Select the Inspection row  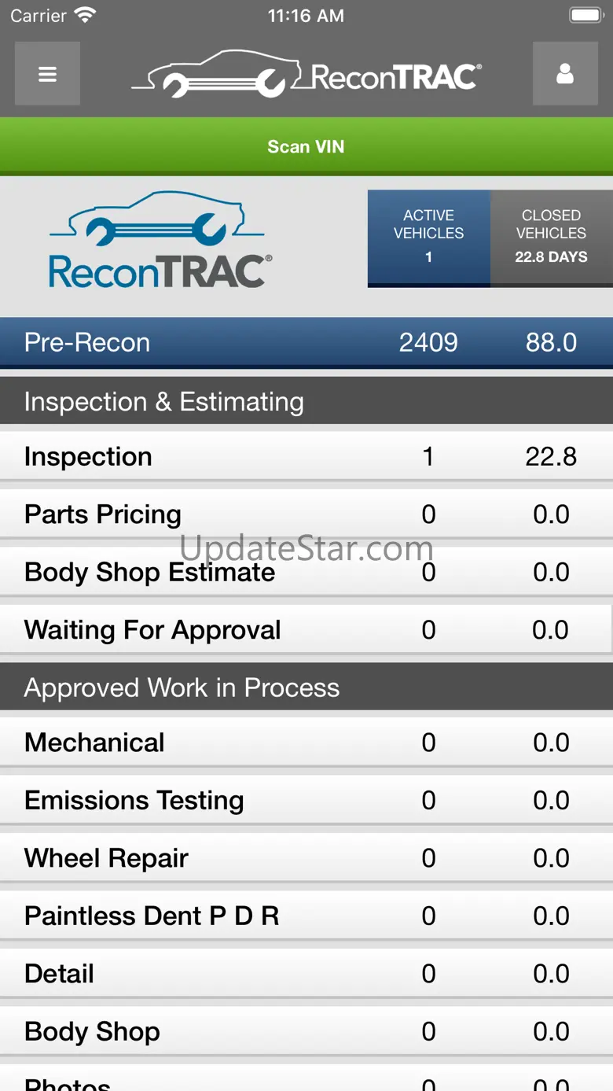pyautogui.click(x=306, y=456)
